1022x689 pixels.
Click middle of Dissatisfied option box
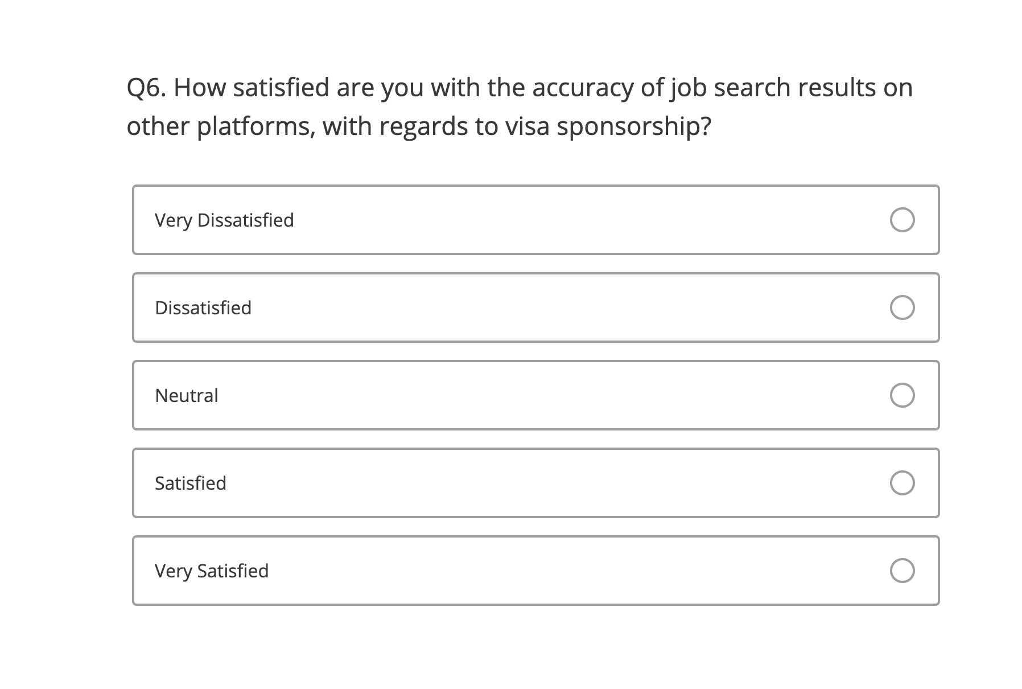[535, 307]
